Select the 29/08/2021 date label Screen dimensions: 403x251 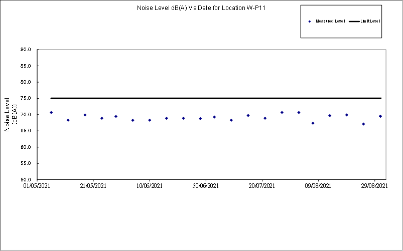375,186
